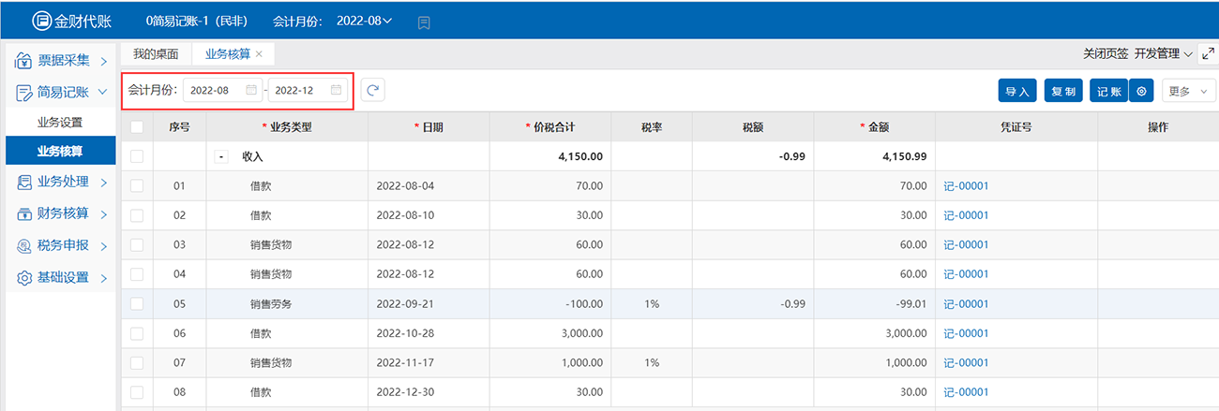This screenshot has height=411, width=1219.
Task: Open the gear settings icon next to 记账
Action: tap(1140, 91)
